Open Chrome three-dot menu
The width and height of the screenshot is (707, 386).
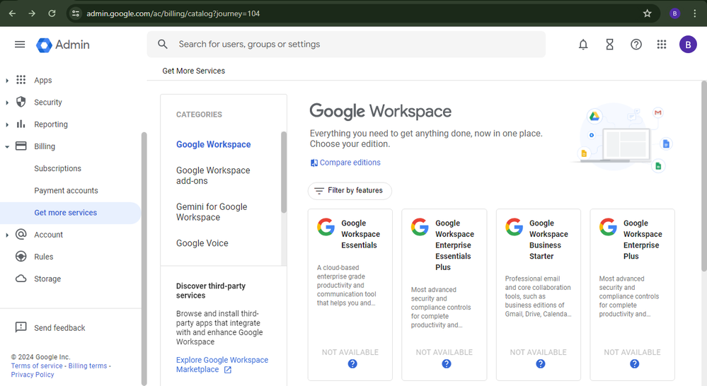[694, 13]
